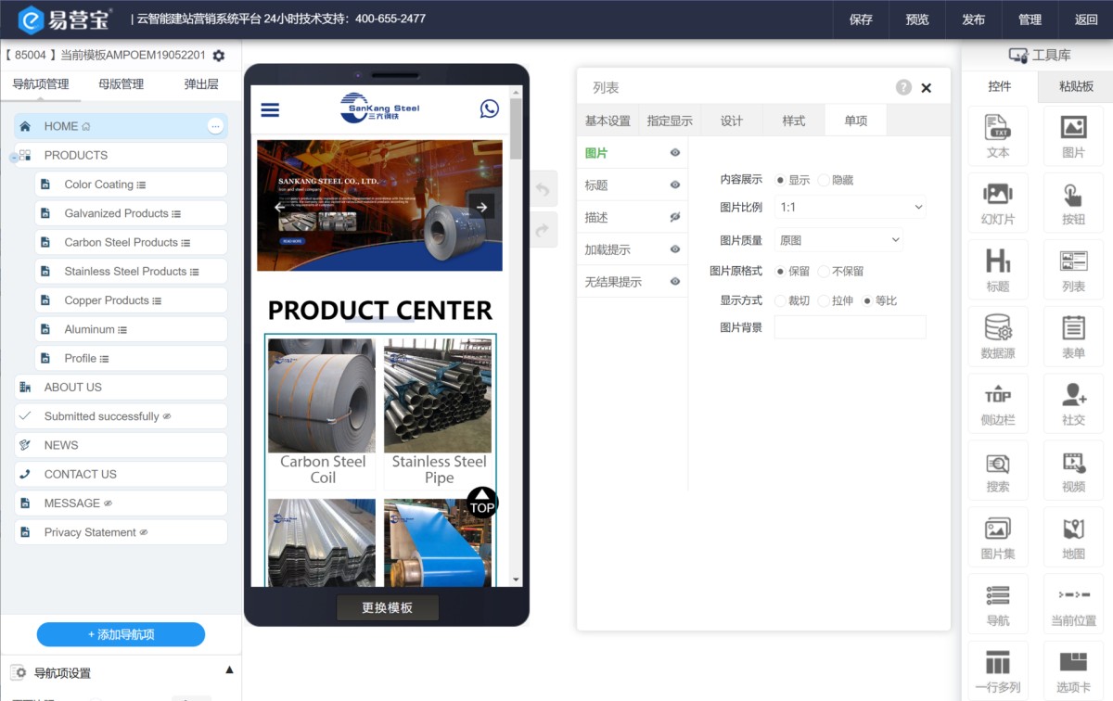Select the 视频 video widget icon
The image size is (1113, 701).
[1073, 469]
